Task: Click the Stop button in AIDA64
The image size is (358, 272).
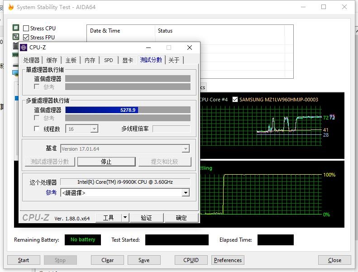Action: 60,260
